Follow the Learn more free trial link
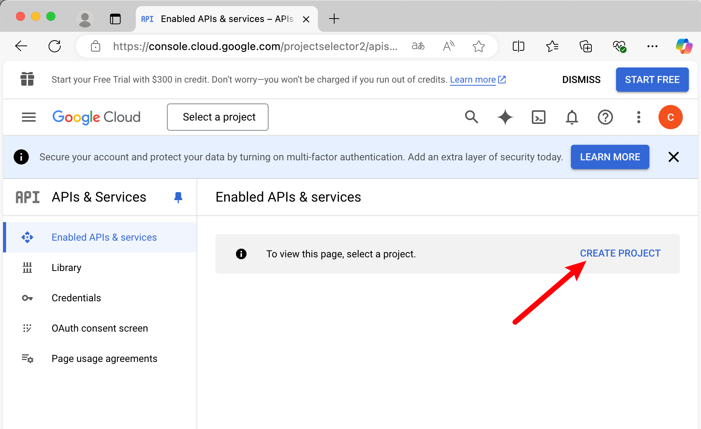Viewport: 701px width, 429px height. [x=478, y=80]
